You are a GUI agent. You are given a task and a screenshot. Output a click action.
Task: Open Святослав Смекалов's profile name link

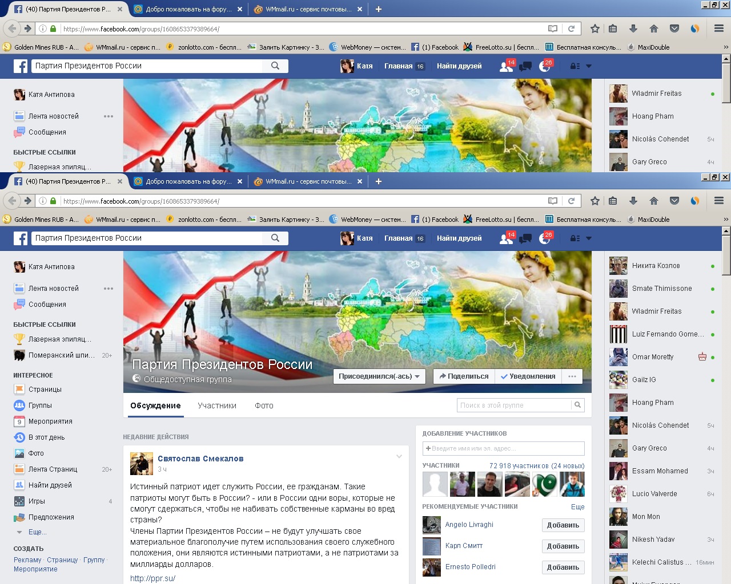(x=200, y=459)
